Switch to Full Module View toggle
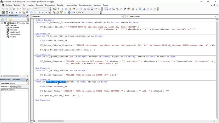The image size is (219, 123). click(34, 121)
